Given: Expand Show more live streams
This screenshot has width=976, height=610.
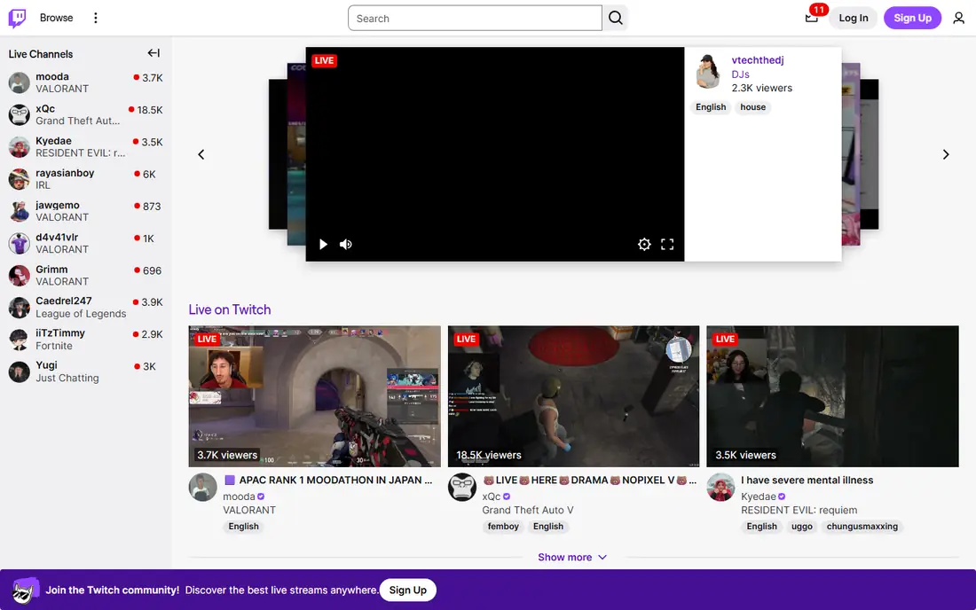Looking at the screenshot, I should 572,557.
